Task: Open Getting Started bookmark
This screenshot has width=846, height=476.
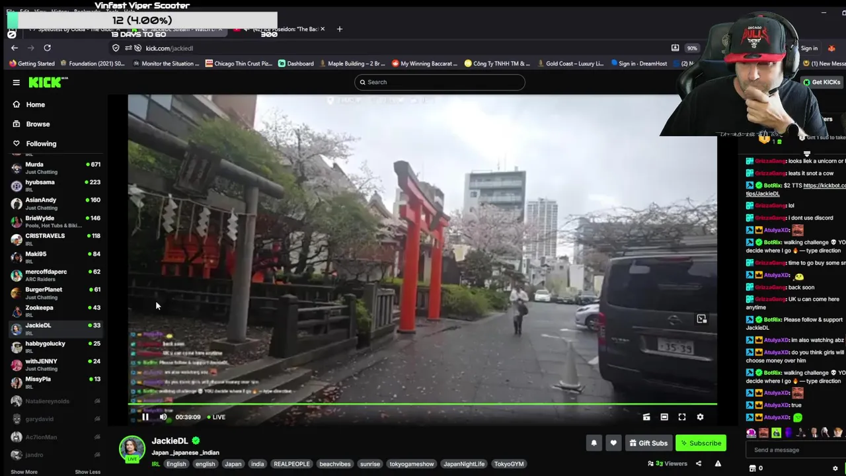Action: [x=32, y=63]
